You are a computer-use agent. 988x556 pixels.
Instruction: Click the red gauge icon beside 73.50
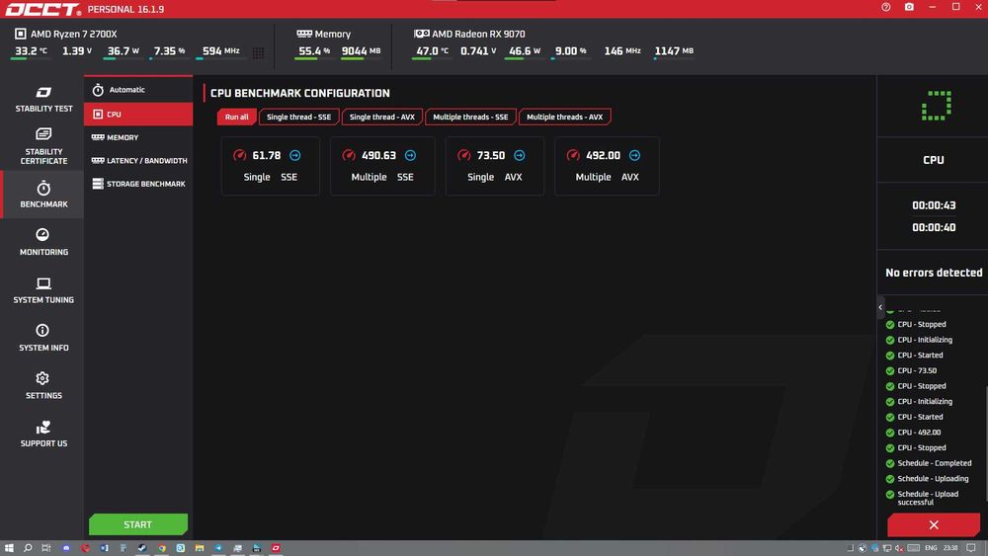tap(463, 155)
